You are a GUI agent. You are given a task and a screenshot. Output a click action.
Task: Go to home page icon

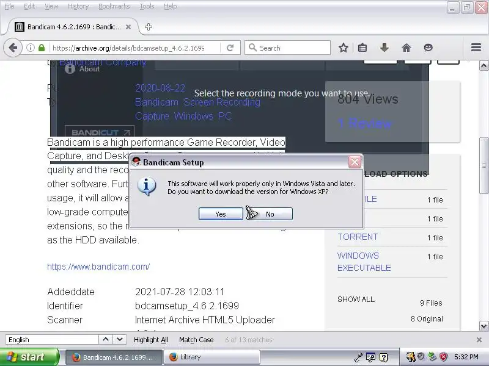406,48
